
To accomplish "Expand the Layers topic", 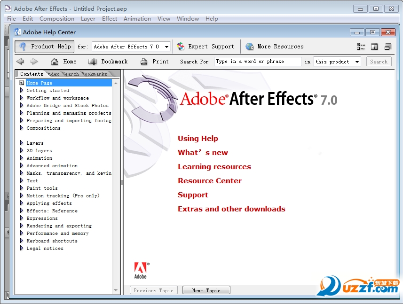I will (x=22, y=143).
